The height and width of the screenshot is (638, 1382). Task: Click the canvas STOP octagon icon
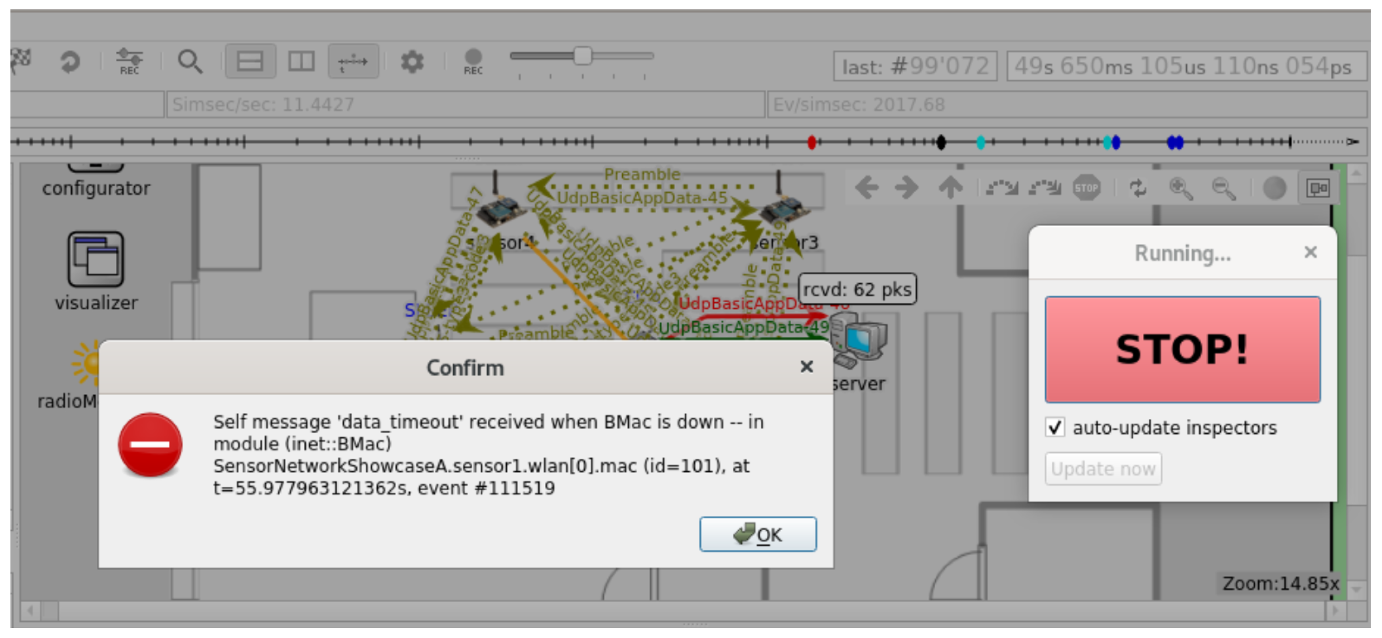[1086, 188]
